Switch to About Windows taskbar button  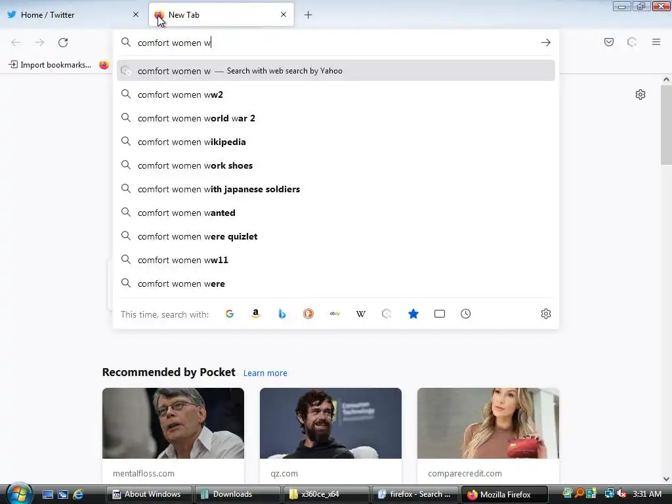coord(149,494)
